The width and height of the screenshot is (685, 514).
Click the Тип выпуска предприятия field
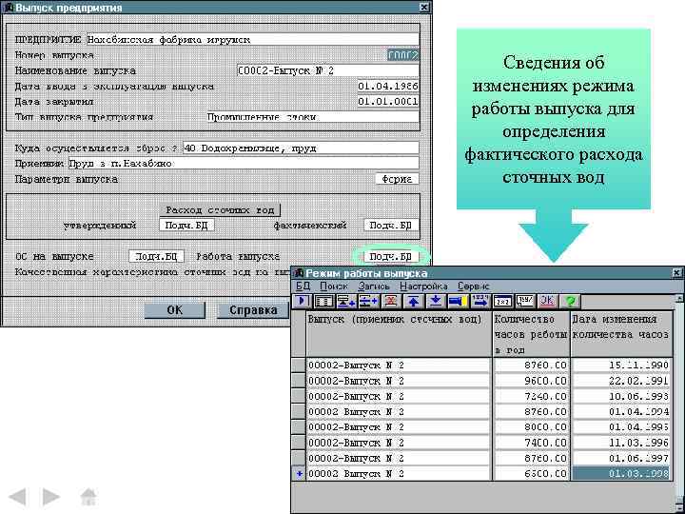pyautogui.click(x=313, y=117)
